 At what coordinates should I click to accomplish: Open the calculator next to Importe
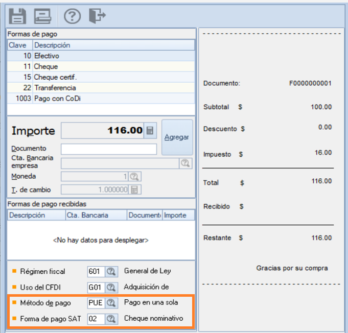click(x=150, y=130)
